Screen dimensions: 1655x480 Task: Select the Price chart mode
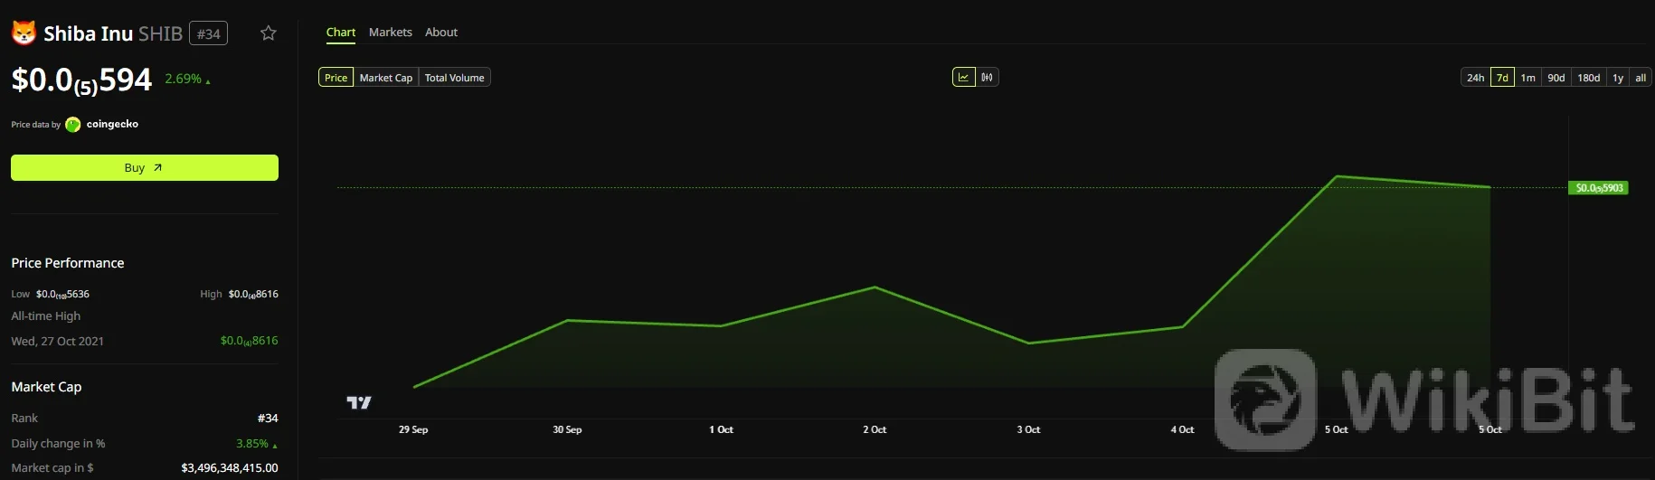tap(336, 78)
